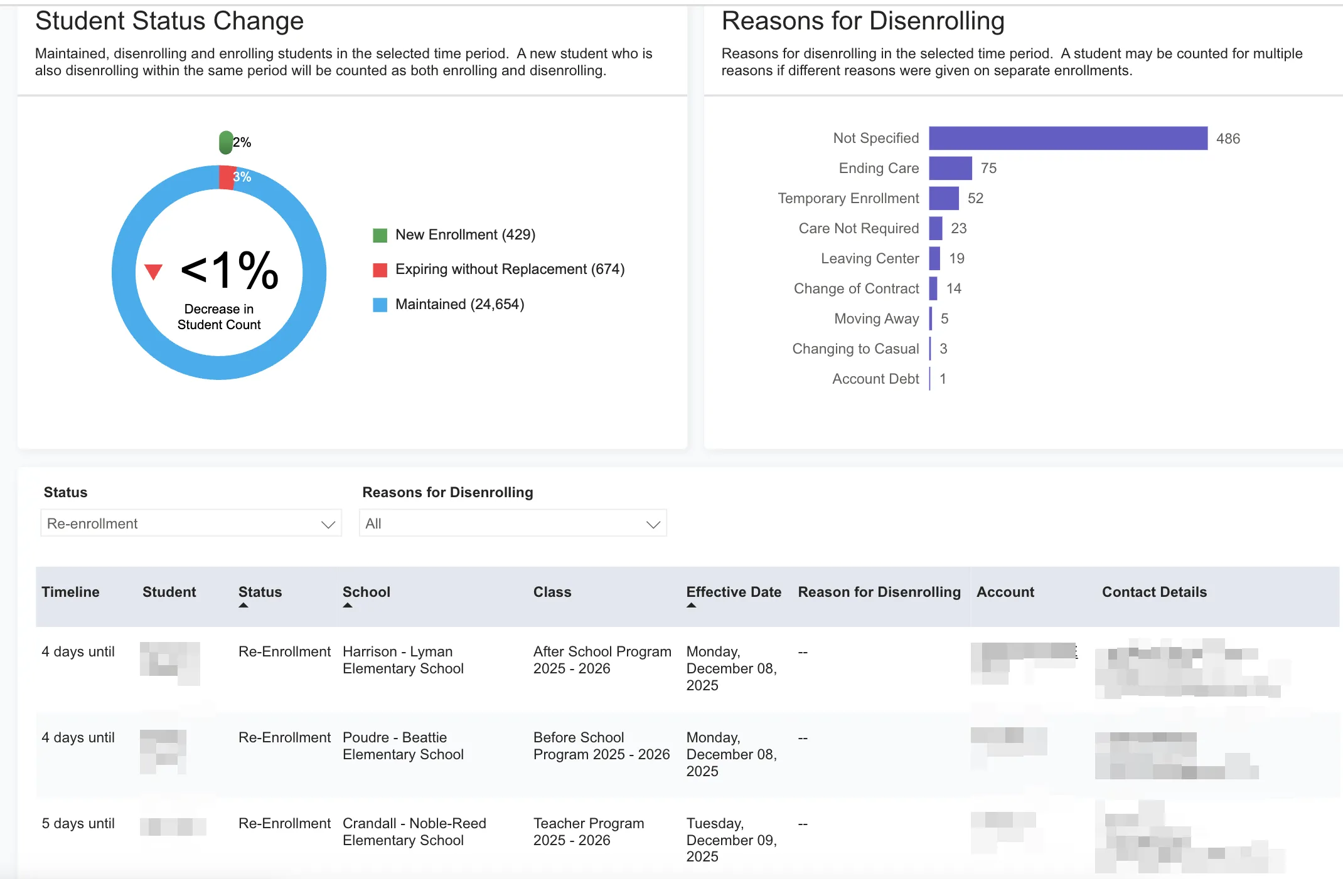The image size is (1343, 879).
Task: Click the Timeline column header
Action: [70, 592]
